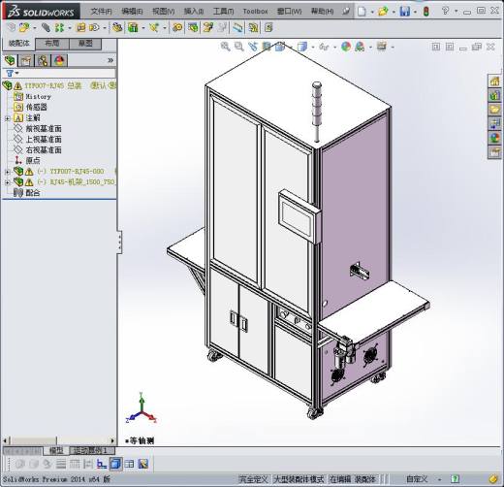Open the 工具(T) Tools menu
504x487 pixels.
[x=223, y=12]
